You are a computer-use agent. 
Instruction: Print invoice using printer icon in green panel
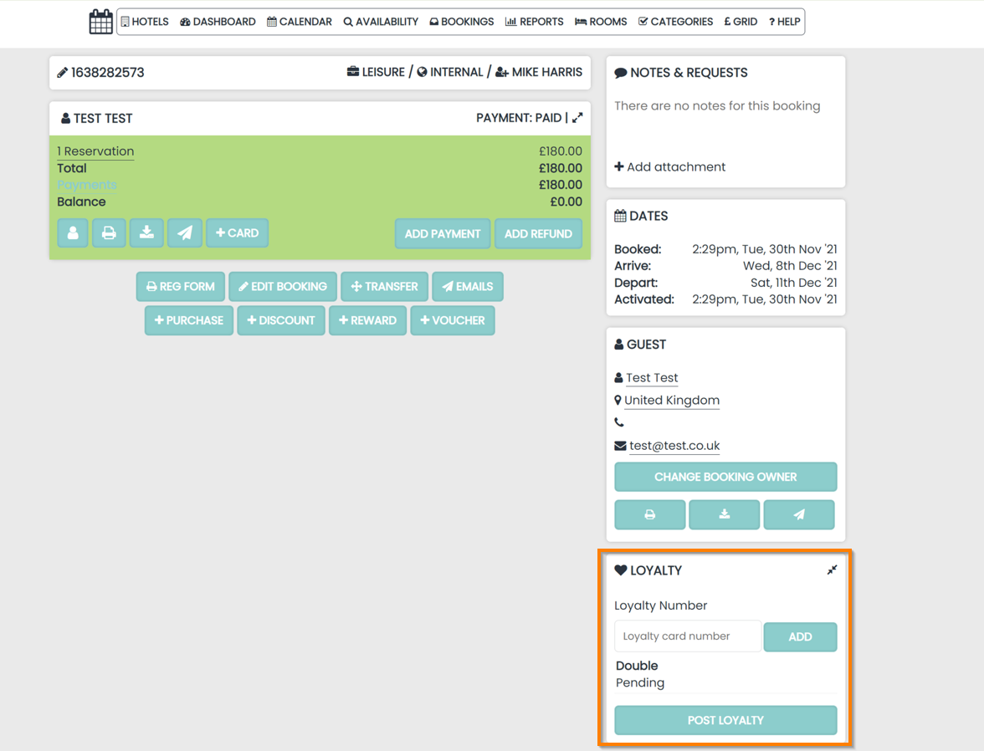click(109, 233)
